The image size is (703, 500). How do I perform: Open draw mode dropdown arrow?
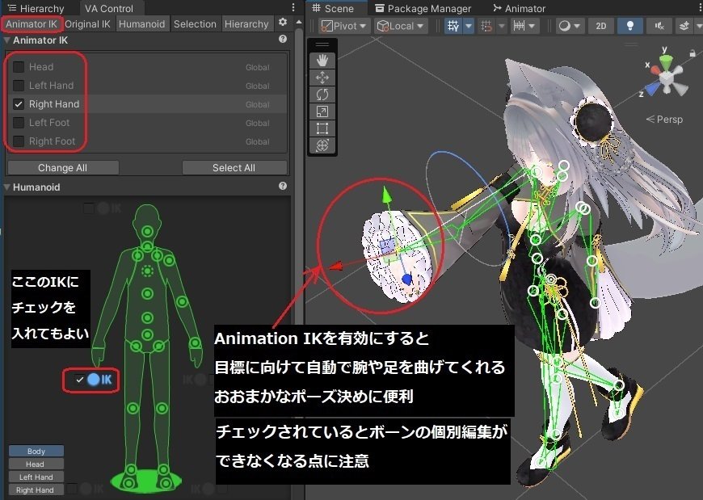(577, 26)
